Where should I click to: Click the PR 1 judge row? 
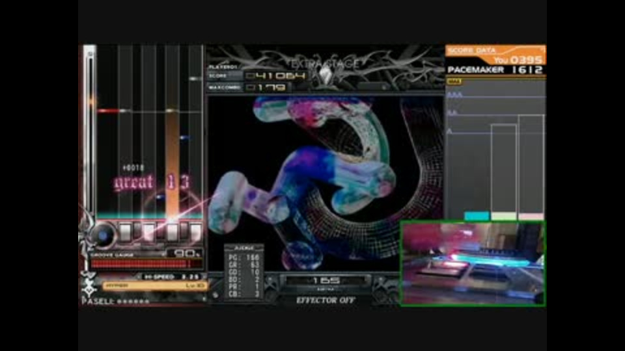244,287
